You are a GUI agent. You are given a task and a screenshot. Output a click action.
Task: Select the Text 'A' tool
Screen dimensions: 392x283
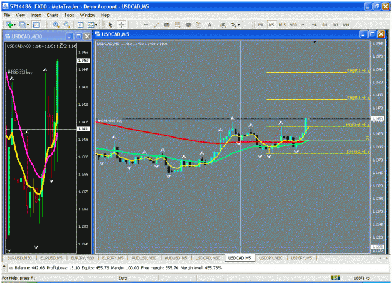click(x=209, y=24)
